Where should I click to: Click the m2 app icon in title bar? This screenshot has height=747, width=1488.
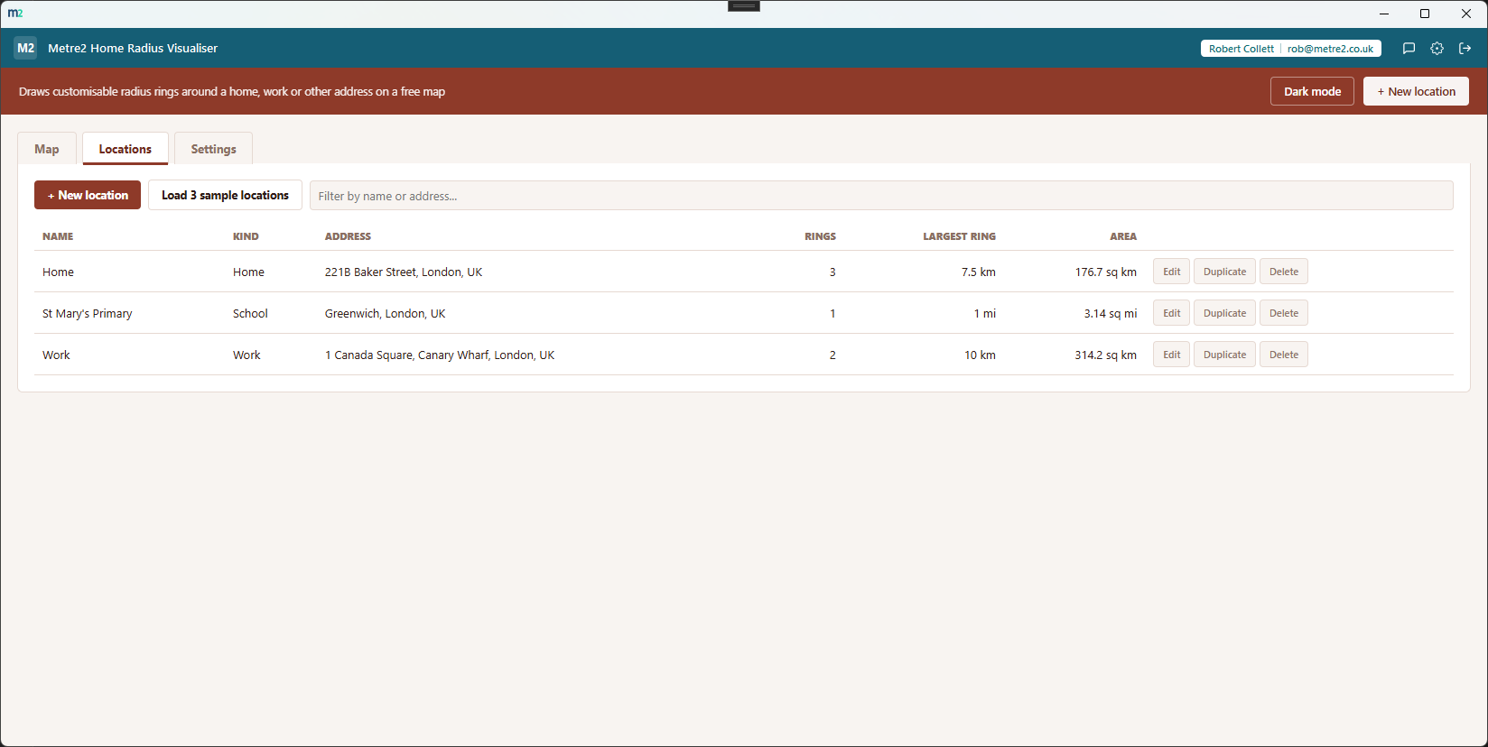[15, 14]
